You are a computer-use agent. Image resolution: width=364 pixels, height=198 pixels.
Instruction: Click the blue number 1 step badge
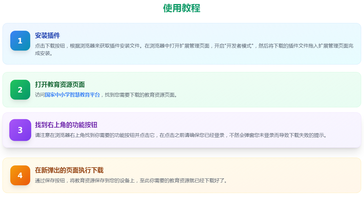(20, 41)
